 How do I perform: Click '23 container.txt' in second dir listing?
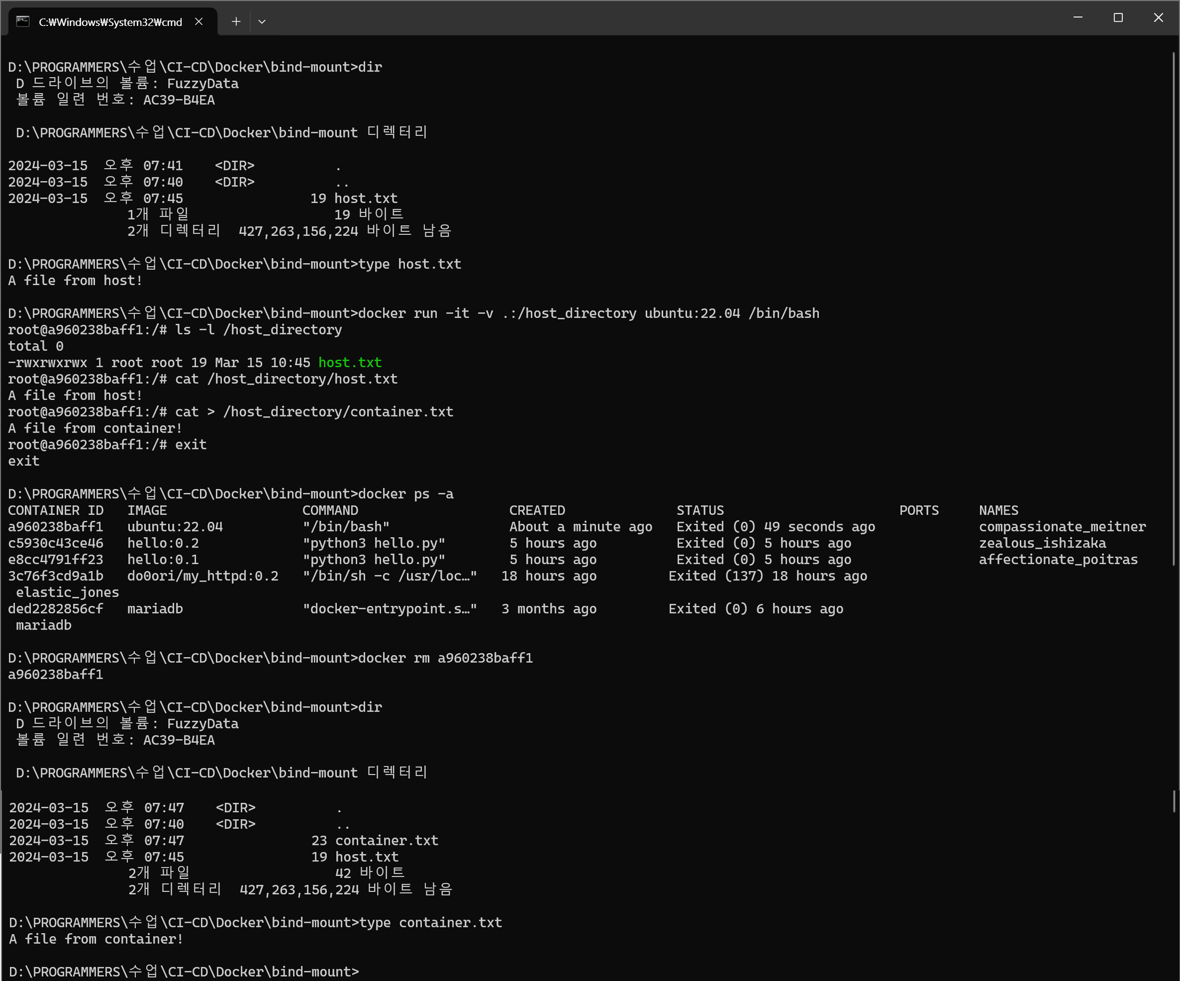click(x=375, y=840)
